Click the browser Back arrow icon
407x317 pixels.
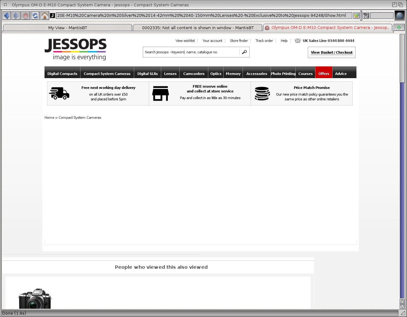(x=7, y=16)
